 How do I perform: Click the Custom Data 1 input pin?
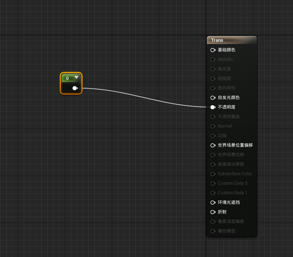213,193
